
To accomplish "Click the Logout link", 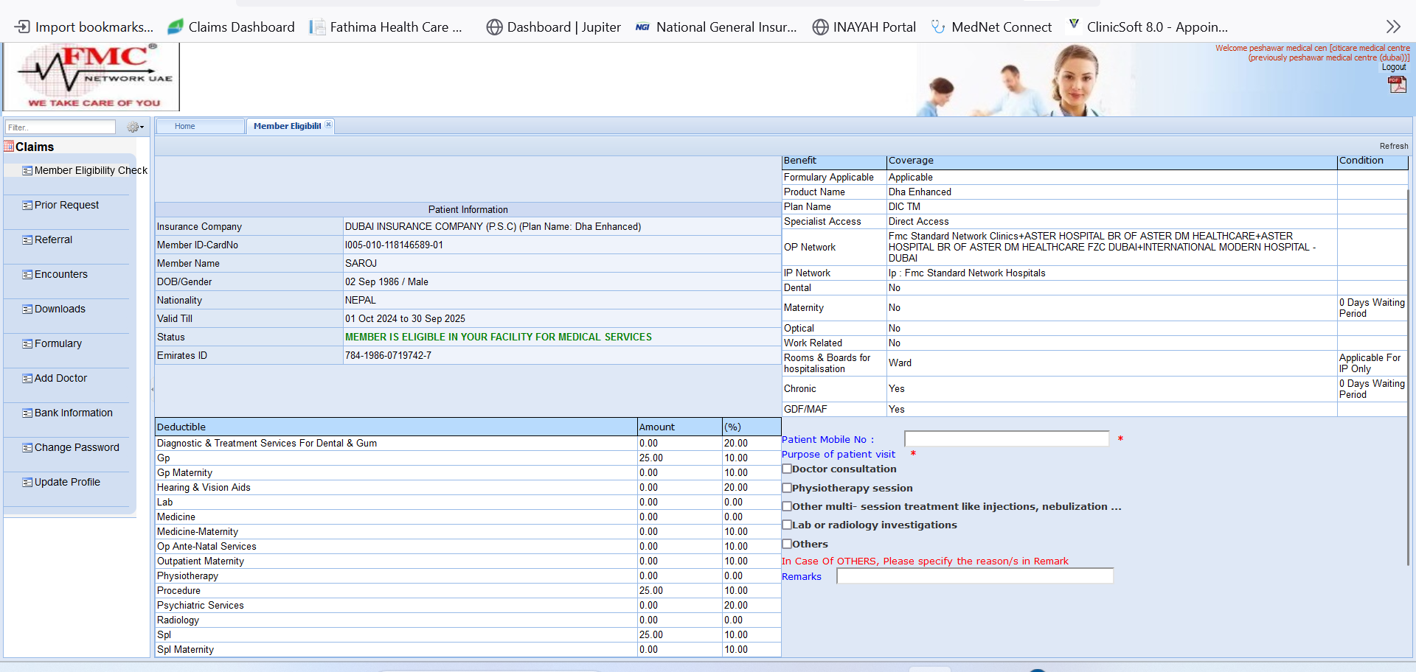I will tap(1393, 67).
